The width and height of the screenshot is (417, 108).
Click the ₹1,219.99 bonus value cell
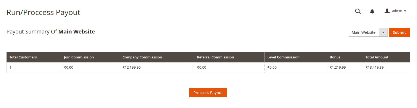click(338, 68)
